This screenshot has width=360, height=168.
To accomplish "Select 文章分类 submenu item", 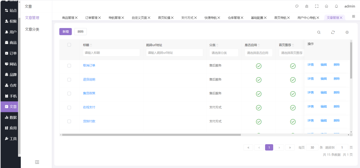I will [x=32, y=29].
